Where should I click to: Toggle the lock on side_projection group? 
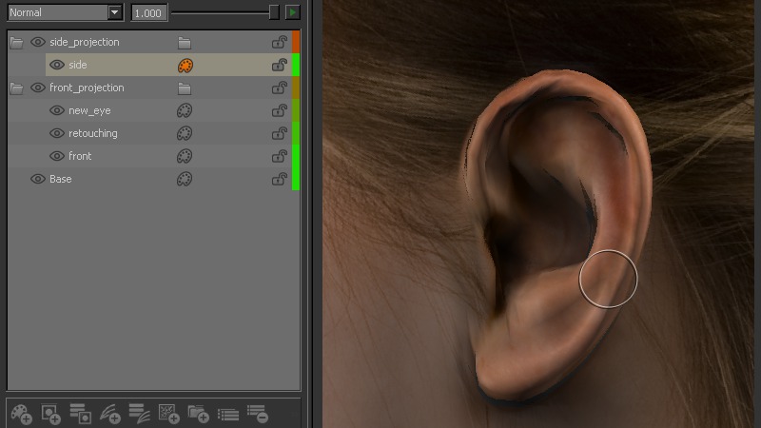279,42
